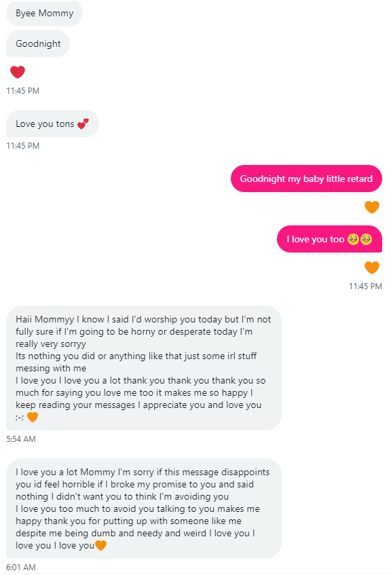The image size is (391, 575).
Task: Click orange heart ending the 6:01 AM message
Action: coord(100,545)
